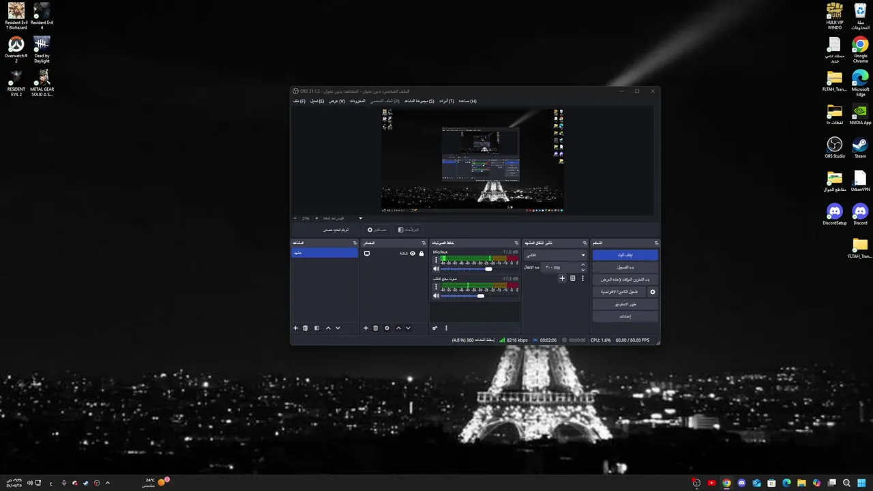Pop out the Controls dock icon

click(656, 243)
